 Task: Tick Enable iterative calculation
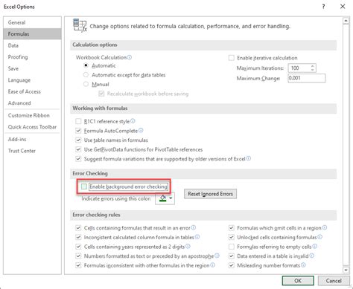(x=232, y=58)
